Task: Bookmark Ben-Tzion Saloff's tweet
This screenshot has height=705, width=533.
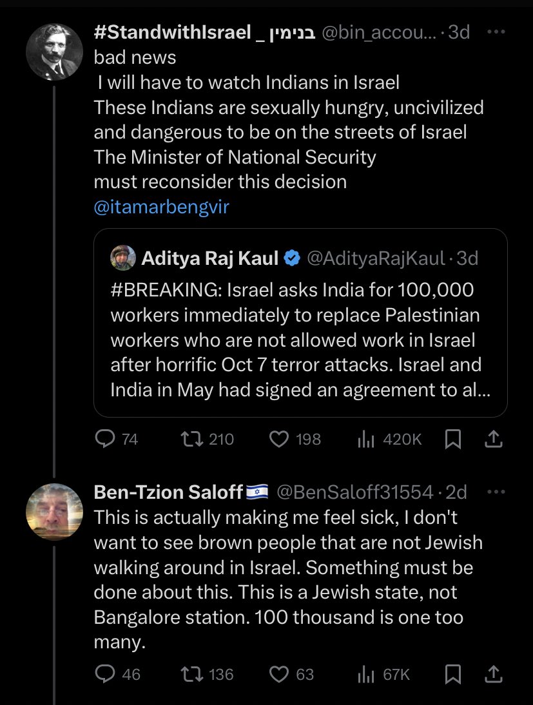Action: pyautogui.click(x=453, y=674)
